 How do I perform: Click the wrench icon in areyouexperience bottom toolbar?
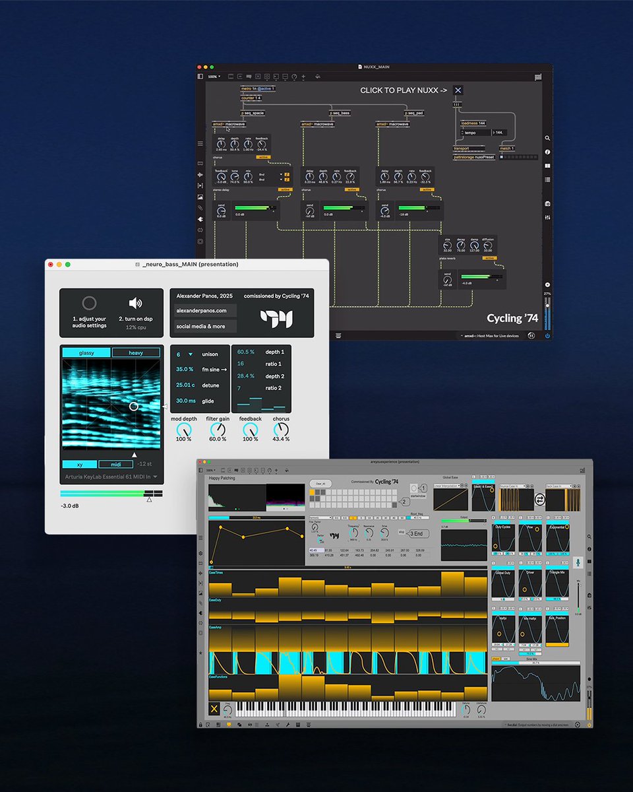tap(287, 725)
